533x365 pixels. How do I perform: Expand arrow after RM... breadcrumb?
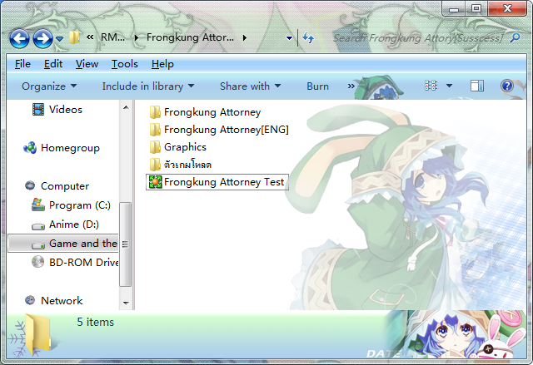[137, 37]
